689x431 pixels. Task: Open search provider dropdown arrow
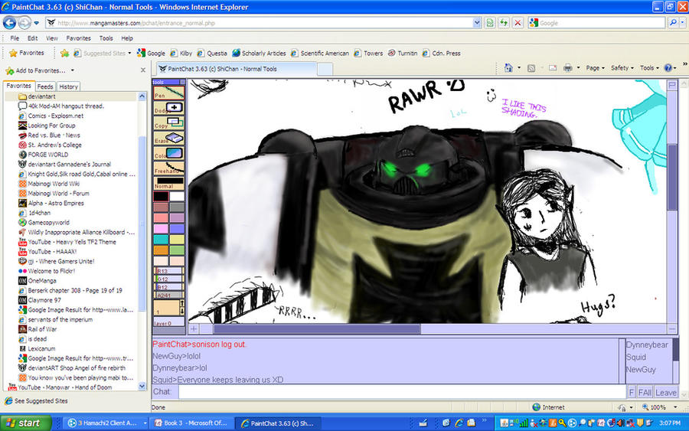pyautogui.click(x=682, y=22)
